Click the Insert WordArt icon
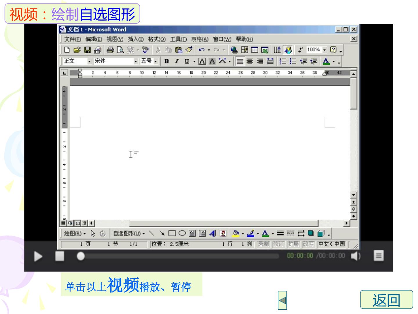This screenshot has width=418, height=314. pyautogui.click(x=213, y=233)
